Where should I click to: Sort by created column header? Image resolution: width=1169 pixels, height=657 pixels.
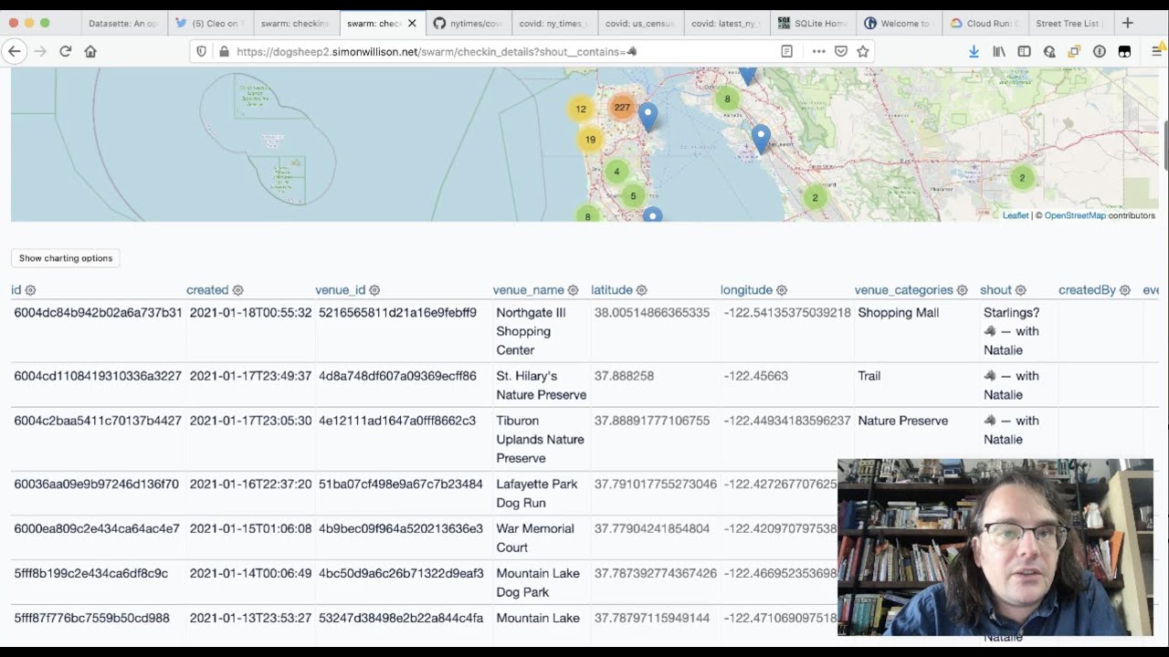207,290
